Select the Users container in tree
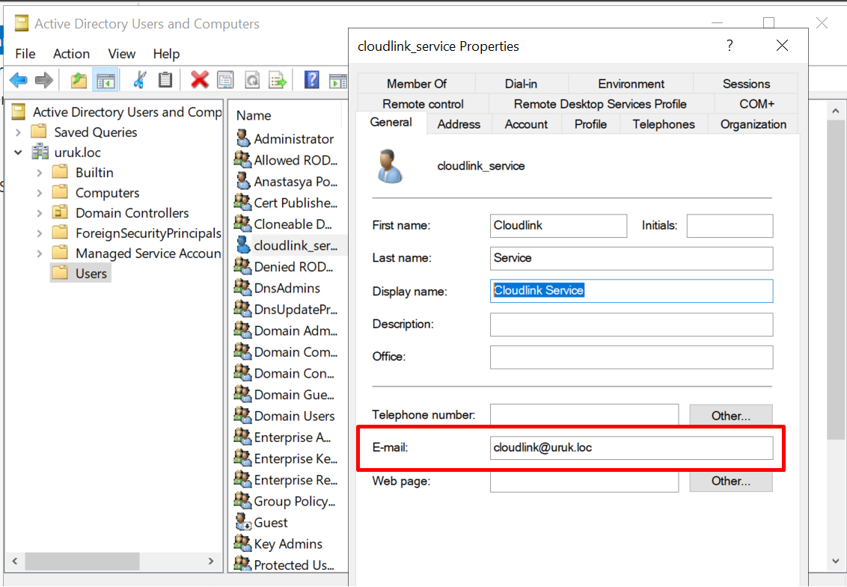The image size is (847, 587). 81,273
